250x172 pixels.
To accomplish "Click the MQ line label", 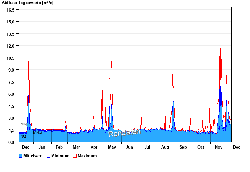I will point(24,124).
